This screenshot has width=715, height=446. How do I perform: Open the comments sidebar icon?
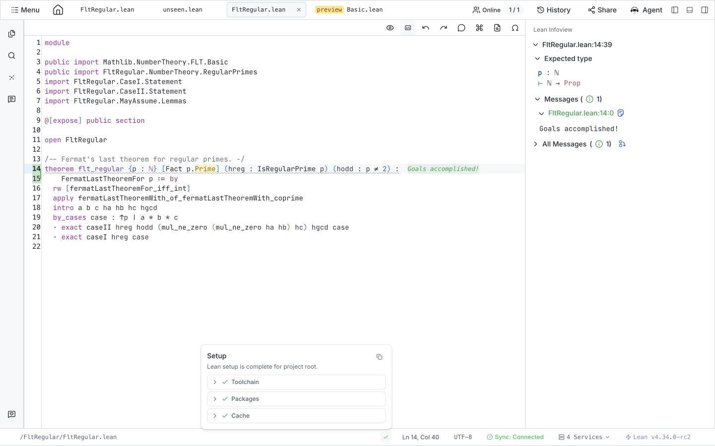(x=12, y=99)
